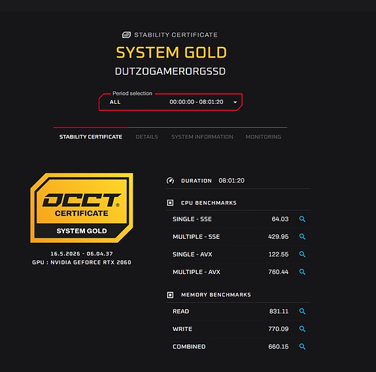The width and height of the screenshot is (376, 372).
Task: Expand Period selection dropdown arrow
Action: [x=235, y=102]
